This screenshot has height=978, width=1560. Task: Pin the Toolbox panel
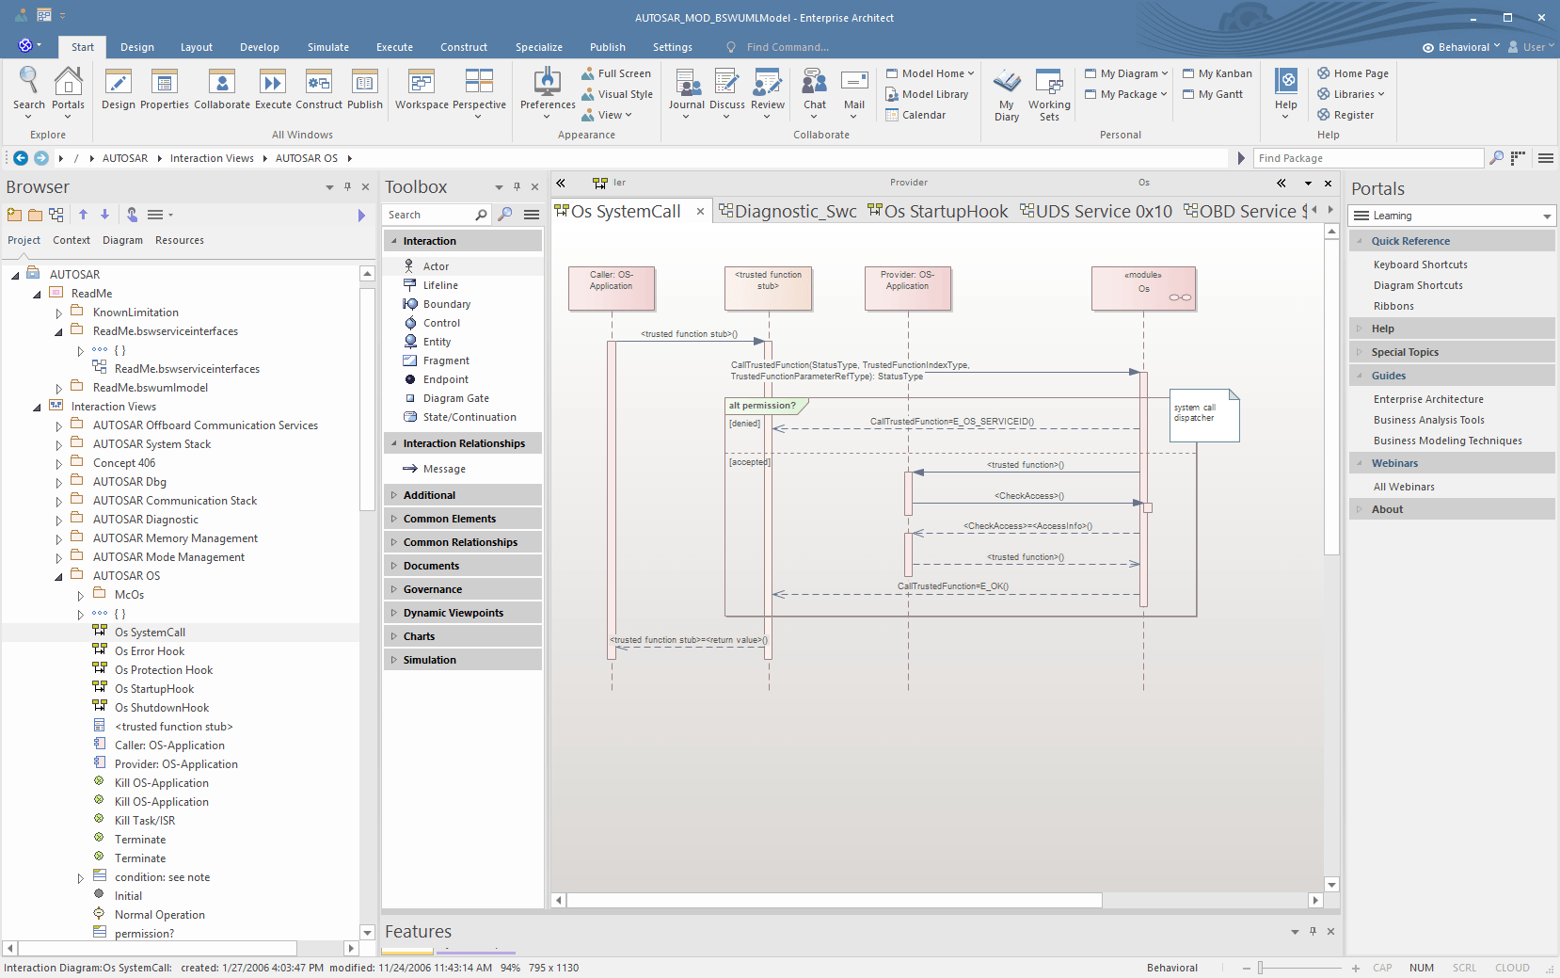[517, 187]
